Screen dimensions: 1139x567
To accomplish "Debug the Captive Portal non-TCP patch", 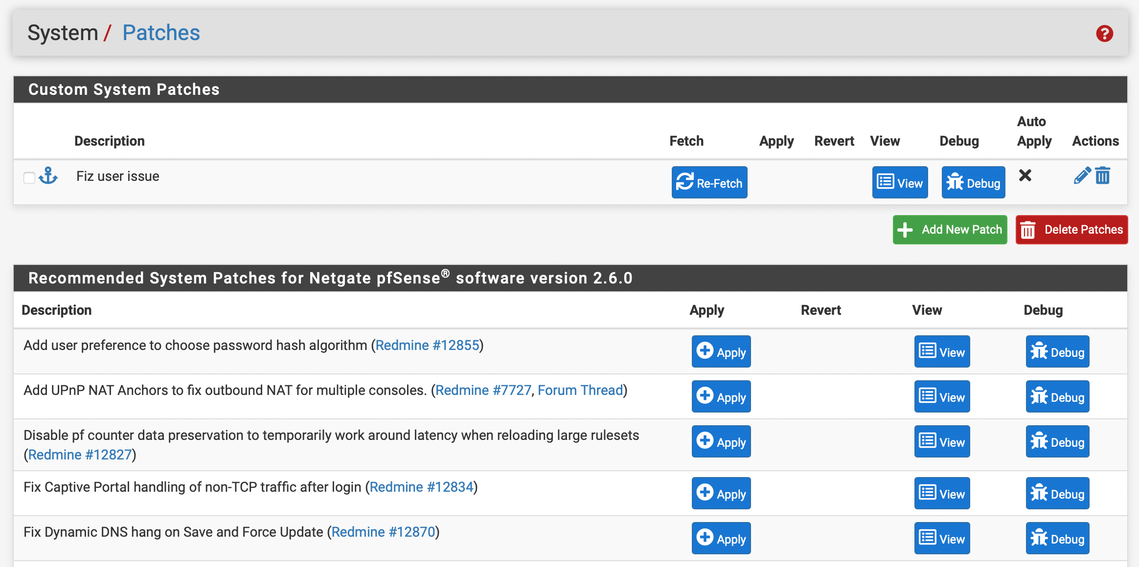I will coord(1057,494).
